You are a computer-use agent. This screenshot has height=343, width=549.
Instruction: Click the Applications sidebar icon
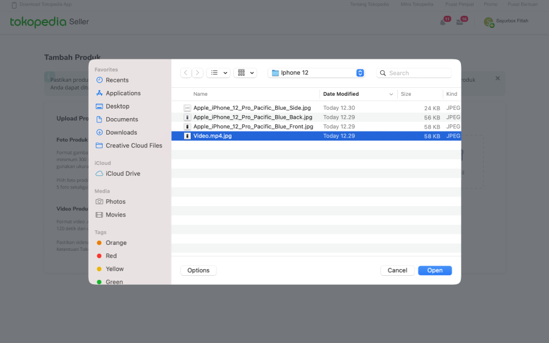tap(100, 93)
